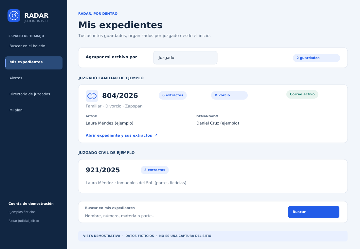Click the DEMANDADO field label

click(207, 116)
